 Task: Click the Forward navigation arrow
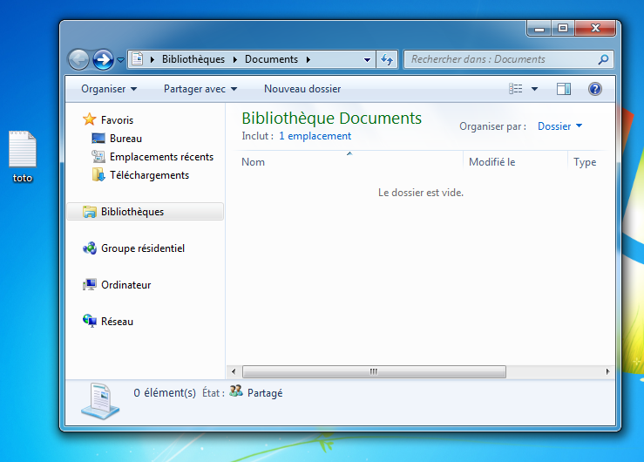tap(103, 60)
